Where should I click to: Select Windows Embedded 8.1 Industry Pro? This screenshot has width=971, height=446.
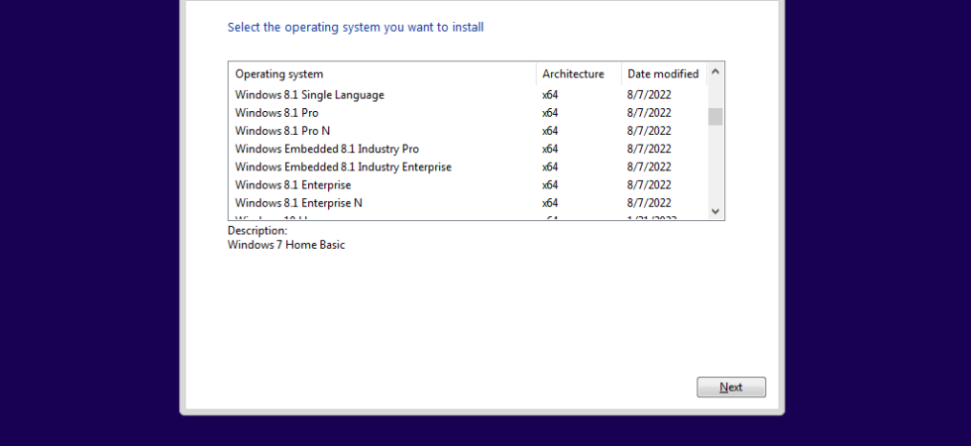[468, 149]
